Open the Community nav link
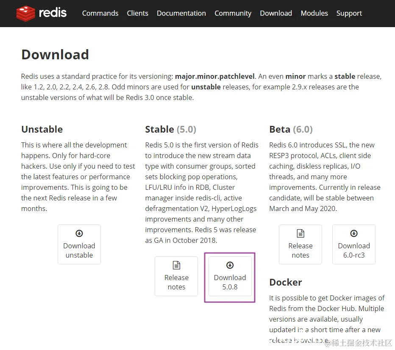395x350 pixels. [233, 13]
